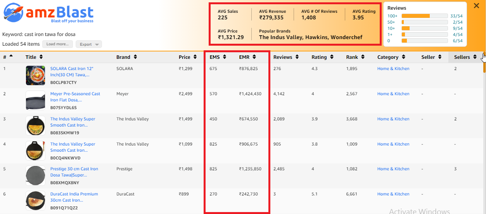The height and width of the screenshot is (214, 486).
Task: Click the Keyword: cast iron tawa for dosa text
Action: point(39,34)
